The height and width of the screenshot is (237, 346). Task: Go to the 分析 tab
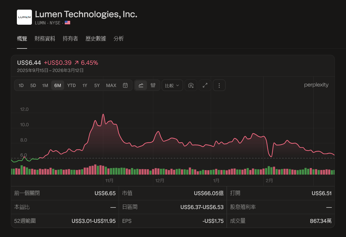[119, 39]
